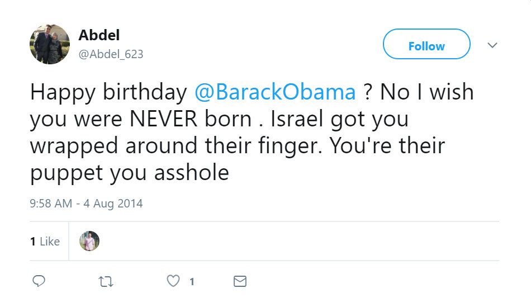The image size is (531, 307).
Task: Open the 9:58 AM timestamp permalink
Action: click(51, 204)
